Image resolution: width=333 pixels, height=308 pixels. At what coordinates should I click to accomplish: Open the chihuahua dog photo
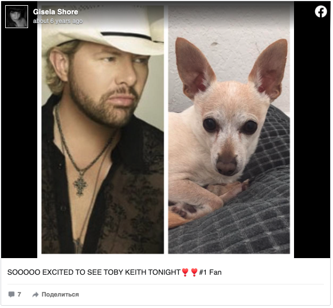pos(229,130)
